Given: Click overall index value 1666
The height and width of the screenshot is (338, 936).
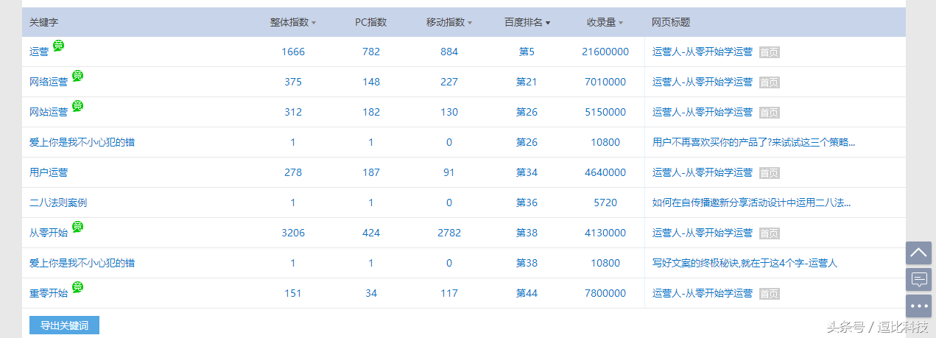Looking at the screenshot, I should pyautogui.click(x=293, y=52).
